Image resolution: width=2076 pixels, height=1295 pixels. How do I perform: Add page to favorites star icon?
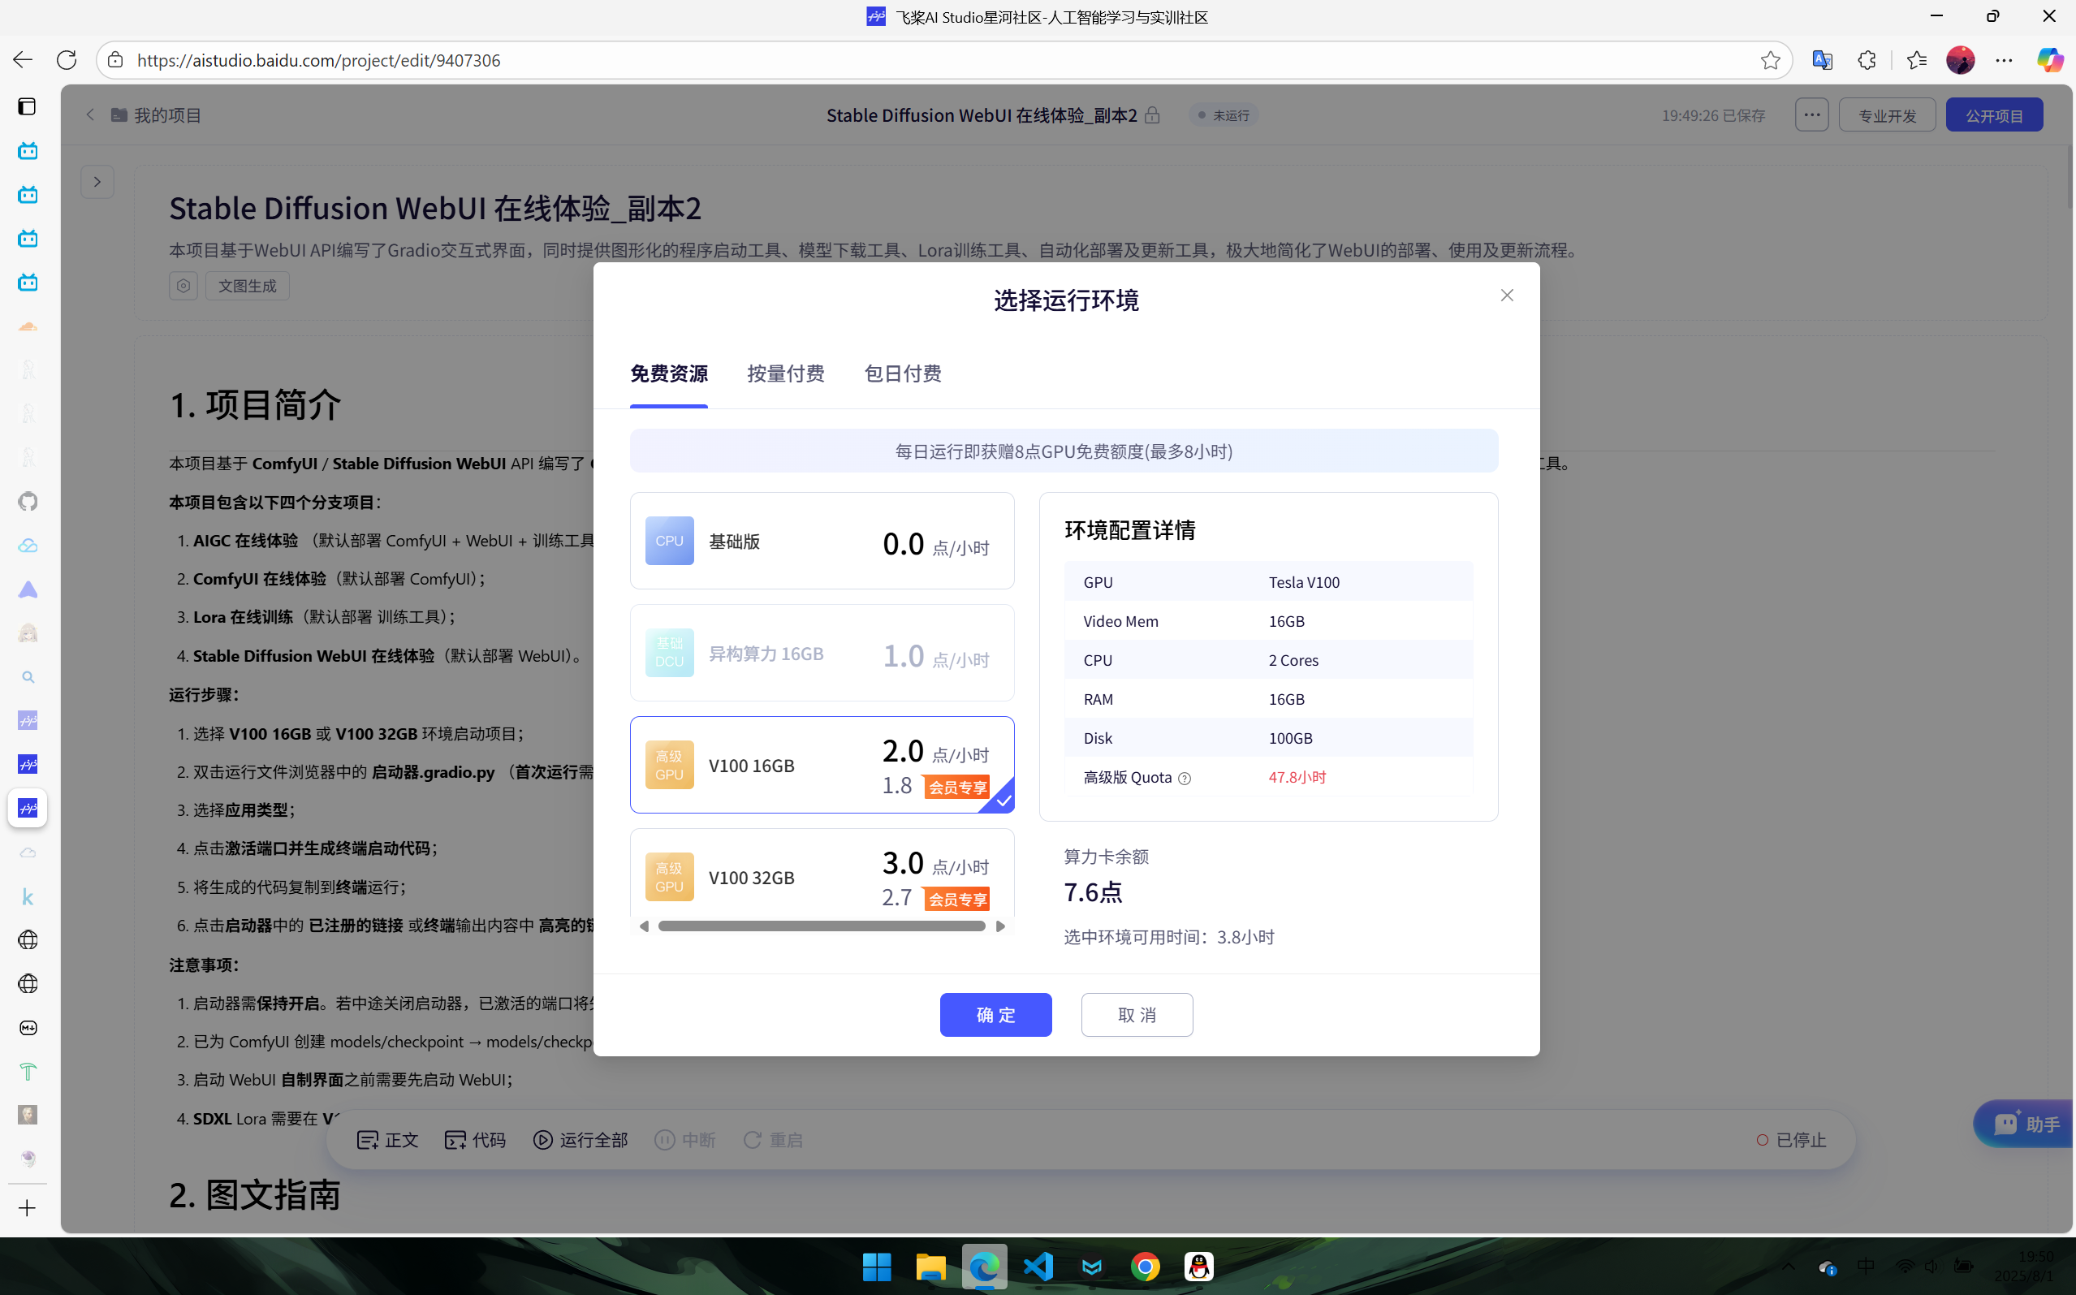(x=1769, y=60)
